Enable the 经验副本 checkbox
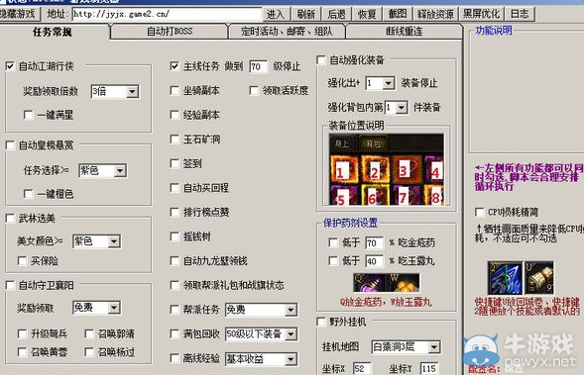This screenshot has height=375, width=584. pyautogui.click(x=175, y=115)
